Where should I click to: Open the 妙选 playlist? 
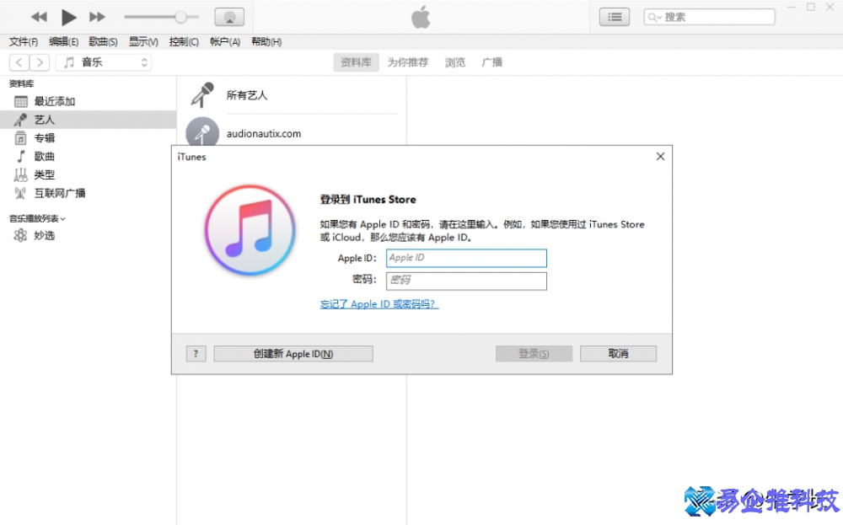pos(44,235)
